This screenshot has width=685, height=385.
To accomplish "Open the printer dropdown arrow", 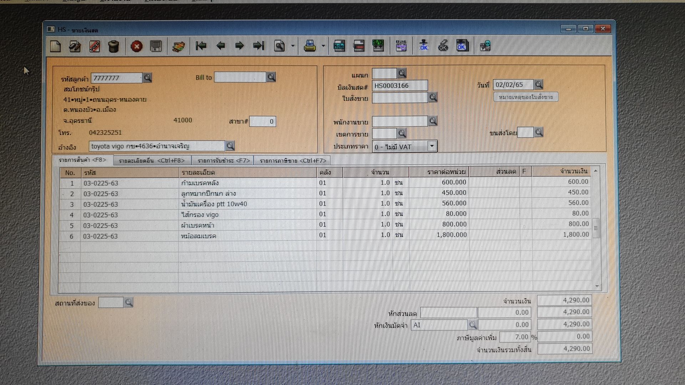I will click(x=323, y=46).
